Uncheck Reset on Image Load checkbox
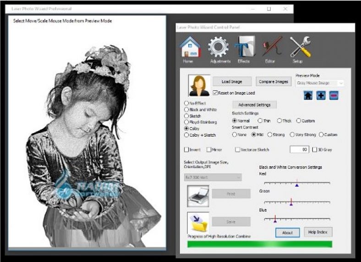 click(x=215, y=93)
